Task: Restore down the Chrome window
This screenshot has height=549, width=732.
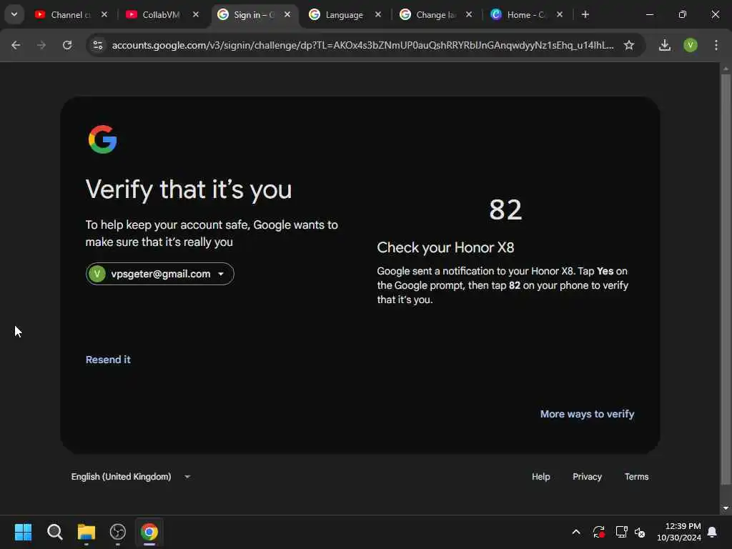Action: click(x=683, y=14)
